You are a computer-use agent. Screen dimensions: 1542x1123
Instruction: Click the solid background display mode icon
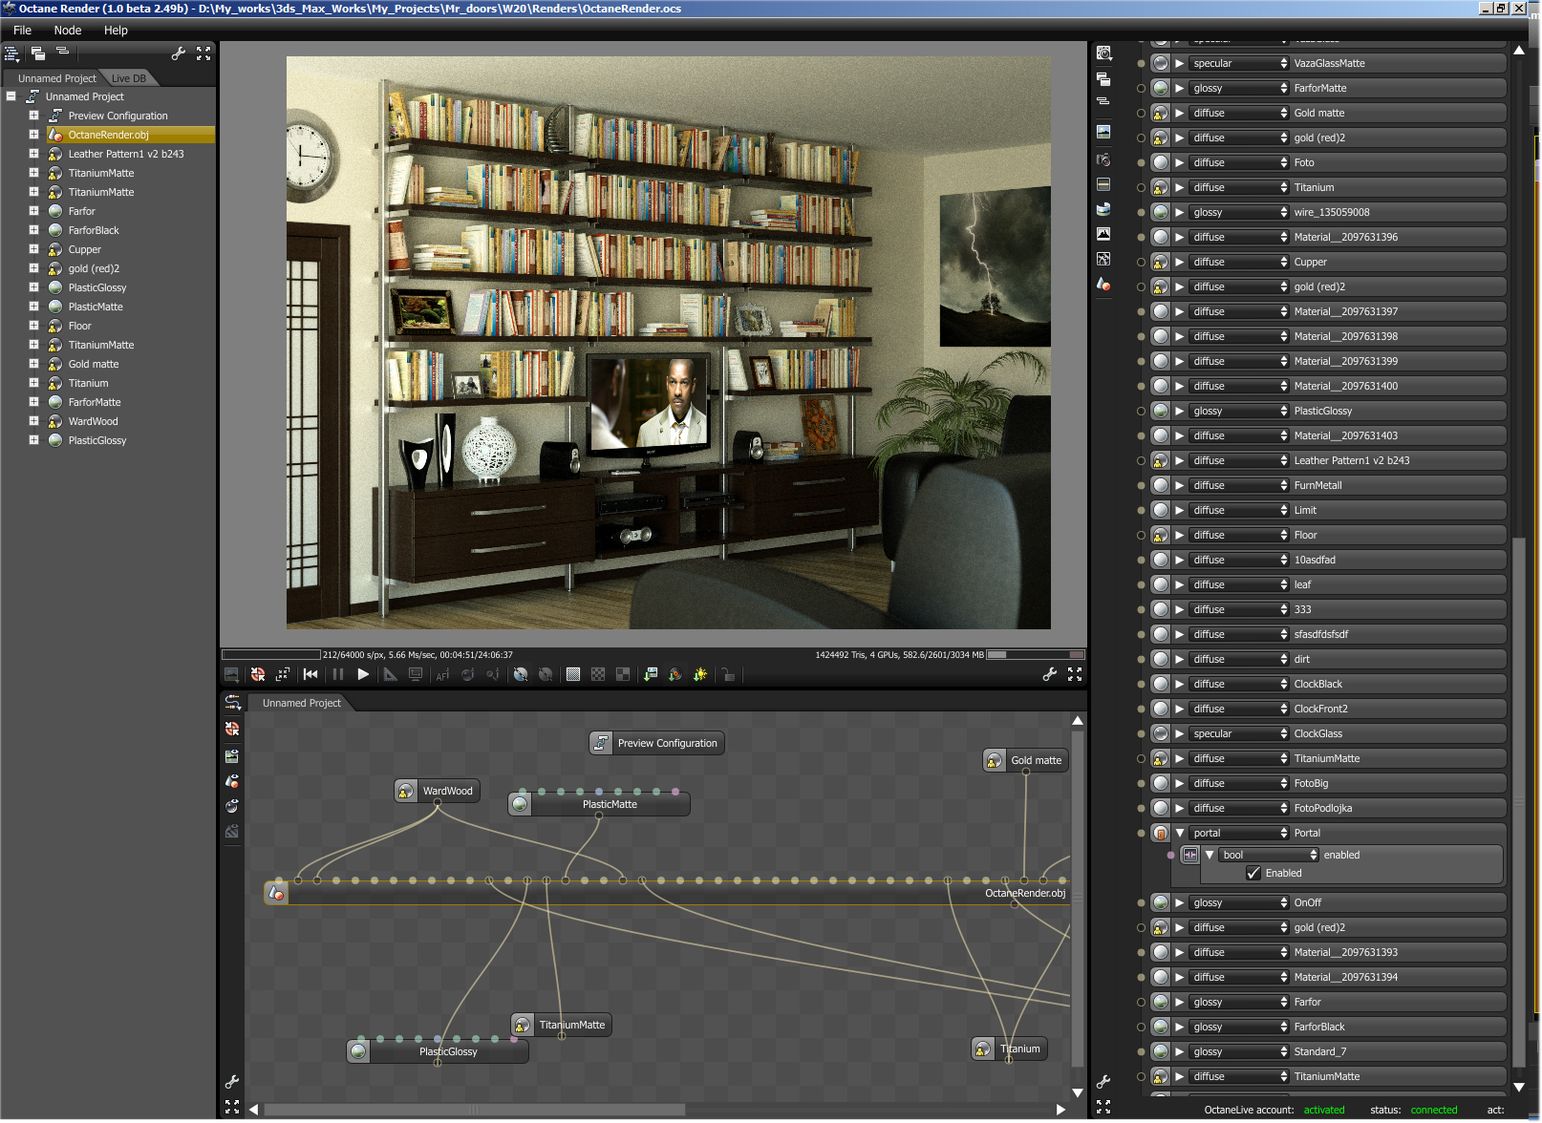coord(573,674)
